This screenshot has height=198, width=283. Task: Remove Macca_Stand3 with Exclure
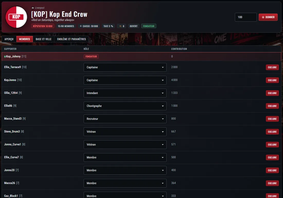coord(272,119)
